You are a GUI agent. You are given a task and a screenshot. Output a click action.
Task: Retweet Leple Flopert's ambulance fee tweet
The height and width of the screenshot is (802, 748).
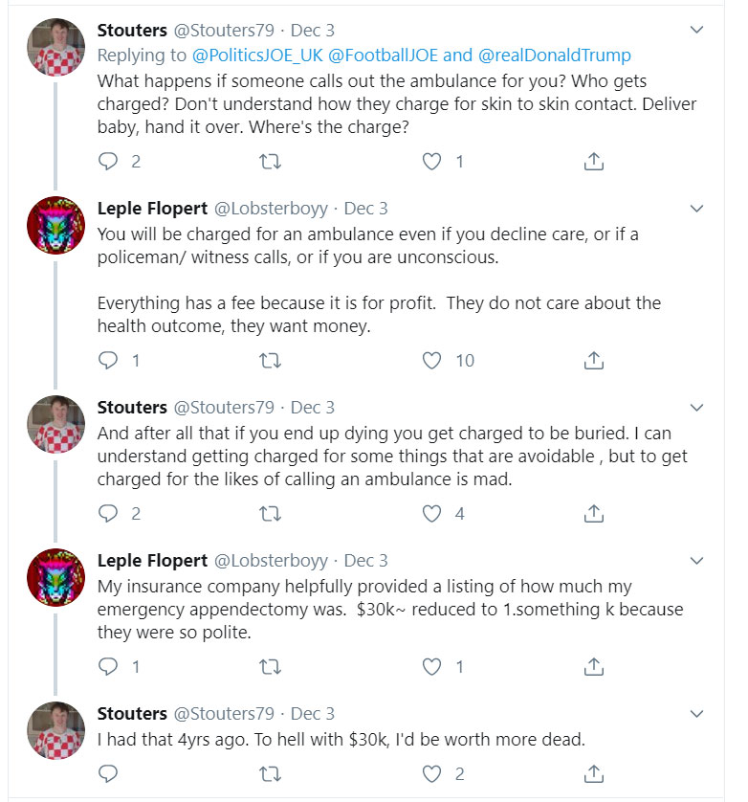tap(271, 361)
